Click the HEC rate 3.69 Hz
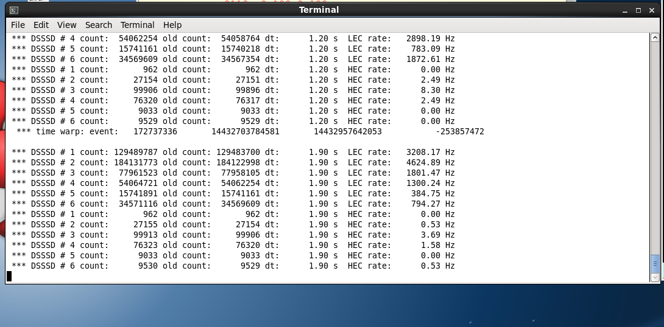664x327 pixels. (x=438, y=235)
